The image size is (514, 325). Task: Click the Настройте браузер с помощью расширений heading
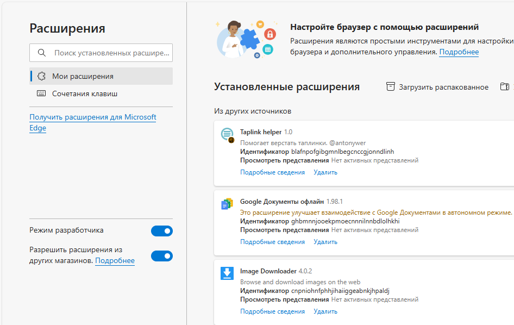385,27
